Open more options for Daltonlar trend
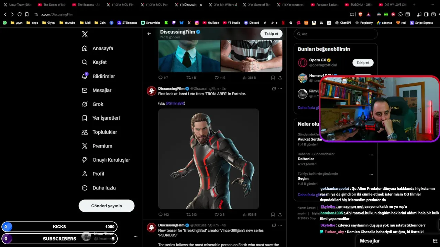Viewport: 440px width, 247px height. [371, 155]
